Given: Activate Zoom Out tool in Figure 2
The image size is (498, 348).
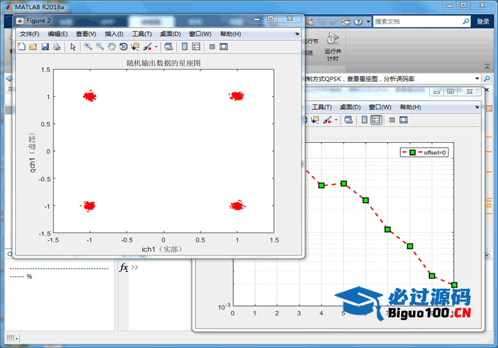Looking at the screenshot, I should 100,47.
